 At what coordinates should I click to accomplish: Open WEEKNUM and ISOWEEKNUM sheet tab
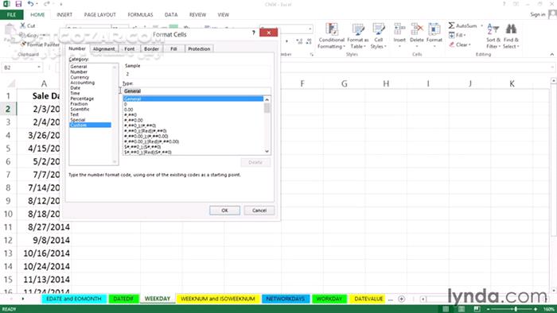pos(218,299)
